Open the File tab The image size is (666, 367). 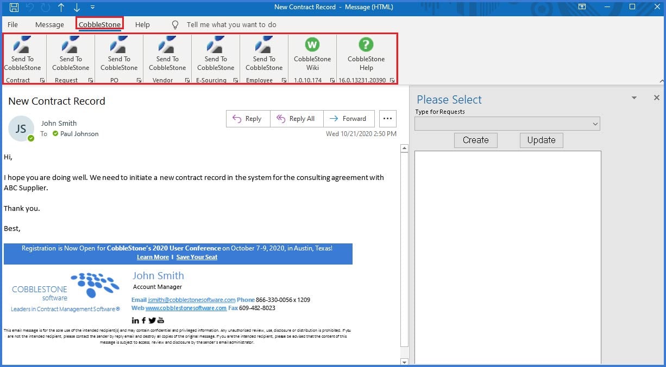(12, 24)
